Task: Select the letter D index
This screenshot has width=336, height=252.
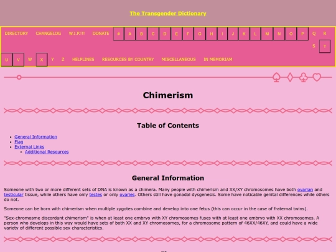Action: pos(165,34)
